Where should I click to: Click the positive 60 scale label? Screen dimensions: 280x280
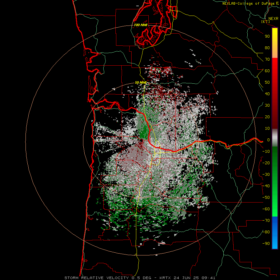267,71
